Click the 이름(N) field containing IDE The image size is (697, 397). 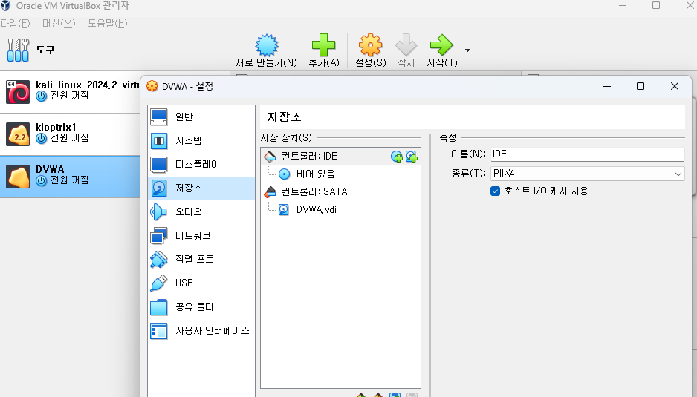click(x=587, y=154)
